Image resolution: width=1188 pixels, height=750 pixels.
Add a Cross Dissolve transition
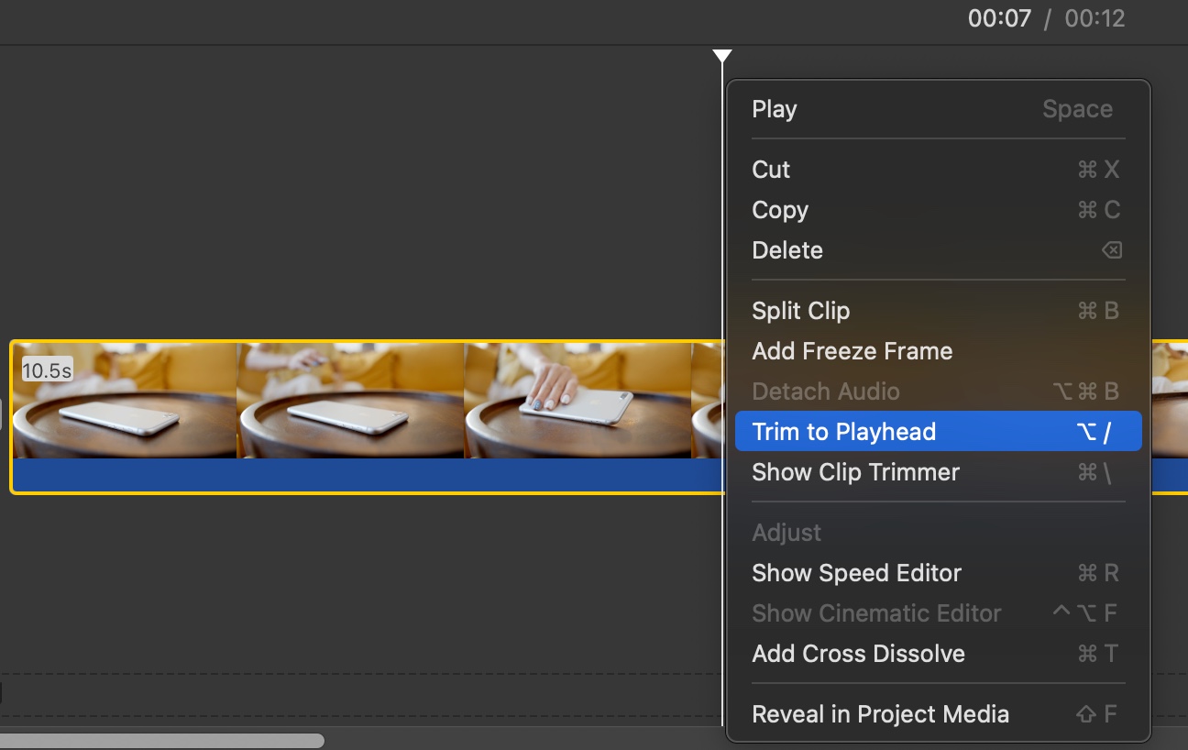click(x=858, y=653)
